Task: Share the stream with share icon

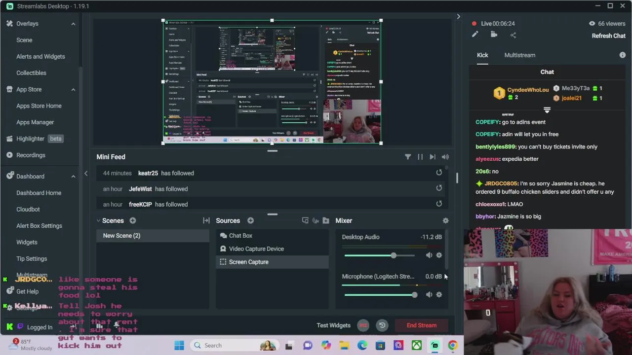Action: click(513, 35)
